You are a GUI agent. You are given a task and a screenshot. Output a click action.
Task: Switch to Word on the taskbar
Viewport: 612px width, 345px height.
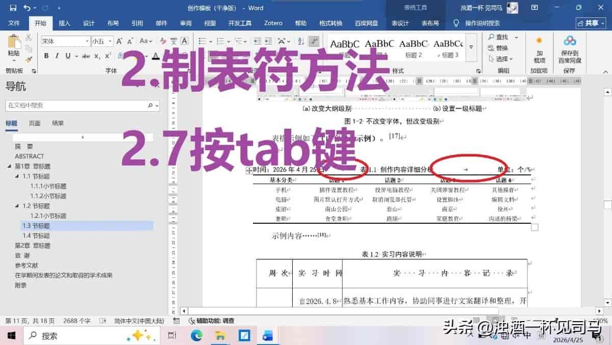click(268, 336)
